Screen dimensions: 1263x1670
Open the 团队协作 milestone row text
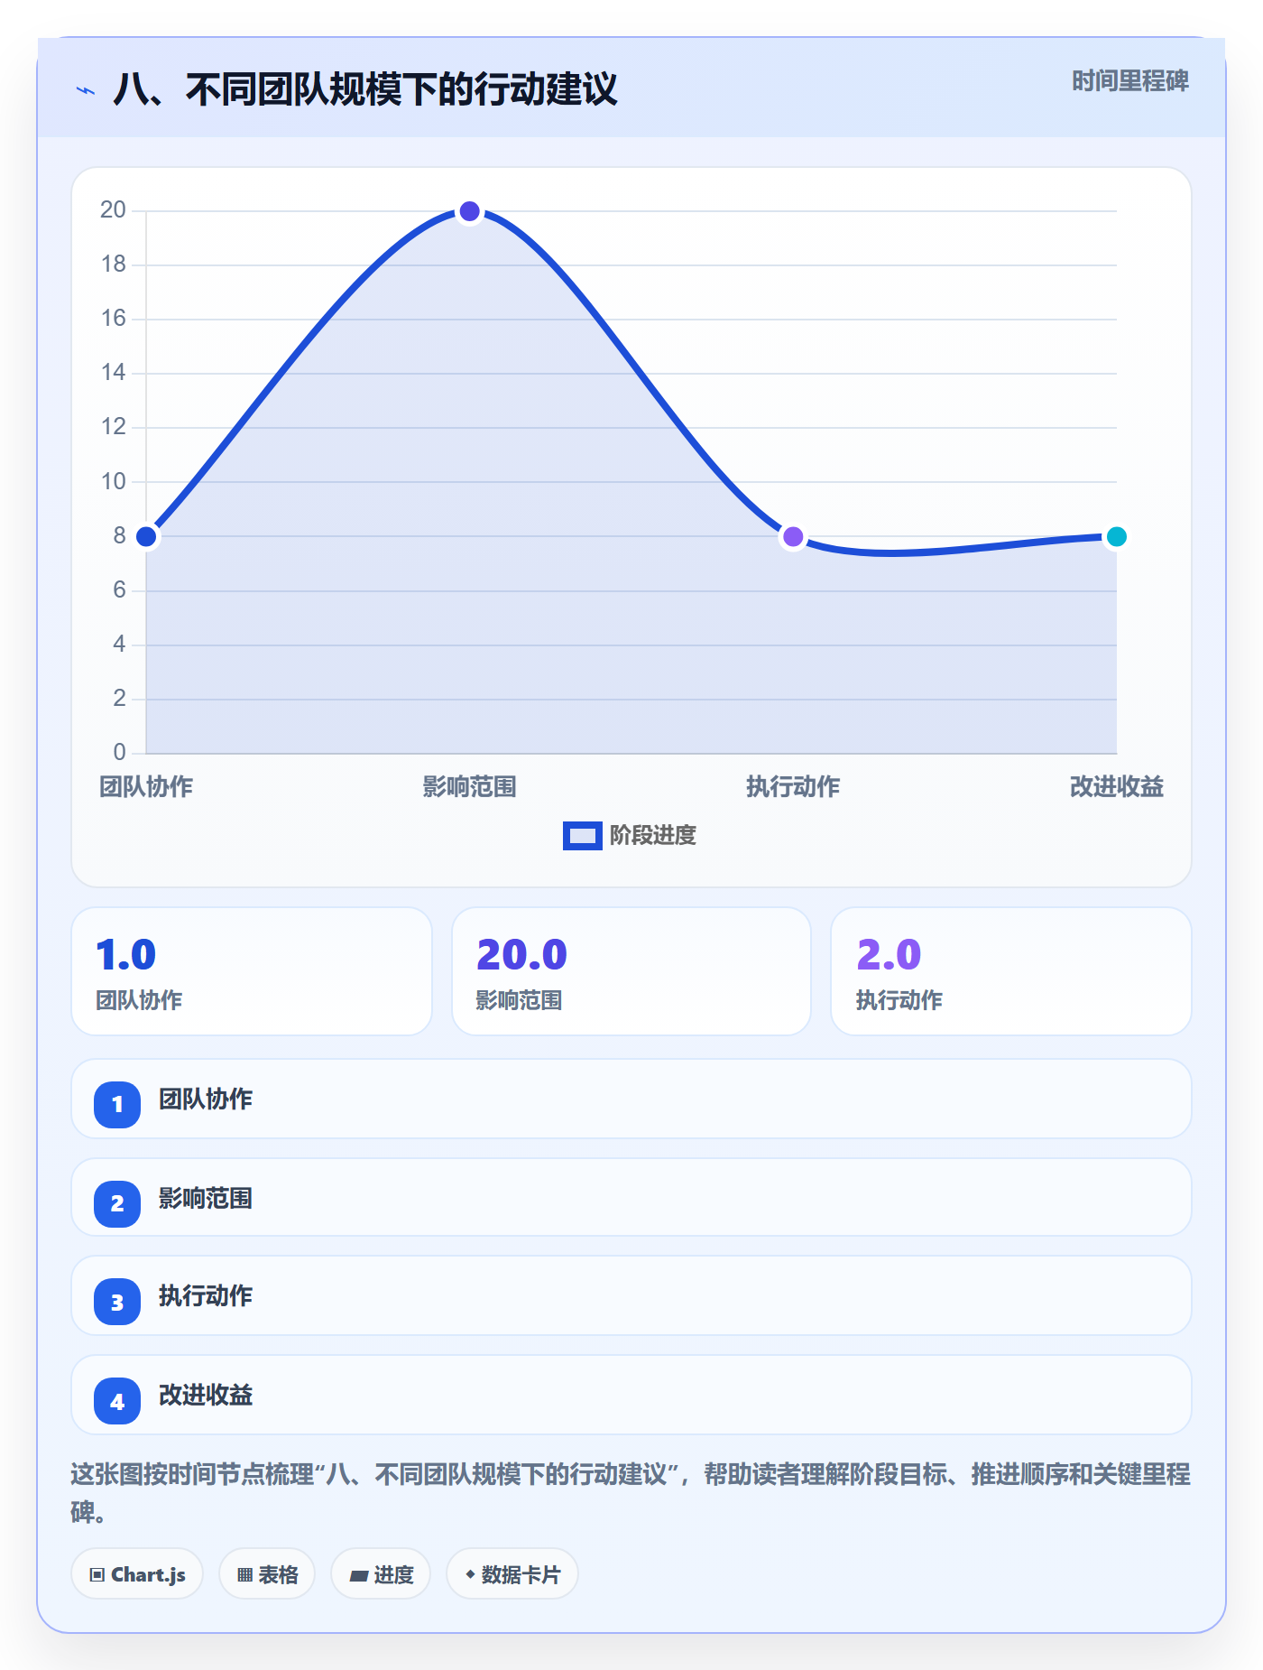click(206, 1099)
